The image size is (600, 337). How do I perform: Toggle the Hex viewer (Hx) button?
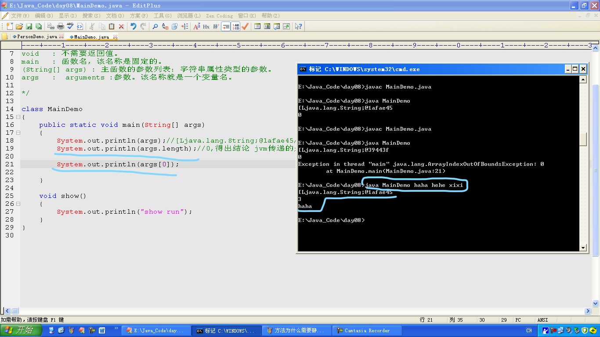pyautogui.click(x=206, y=26)
